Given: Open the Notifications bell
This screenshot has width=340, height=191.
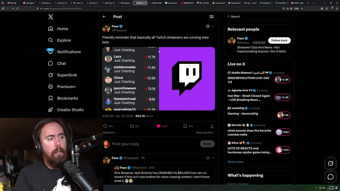Looking at the screenshot, I should tap(50, 51).
